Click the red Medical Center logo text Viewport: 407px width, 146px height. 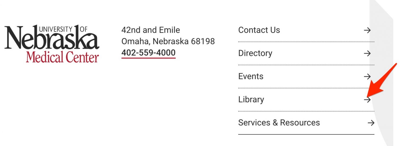tap(62, 57)
